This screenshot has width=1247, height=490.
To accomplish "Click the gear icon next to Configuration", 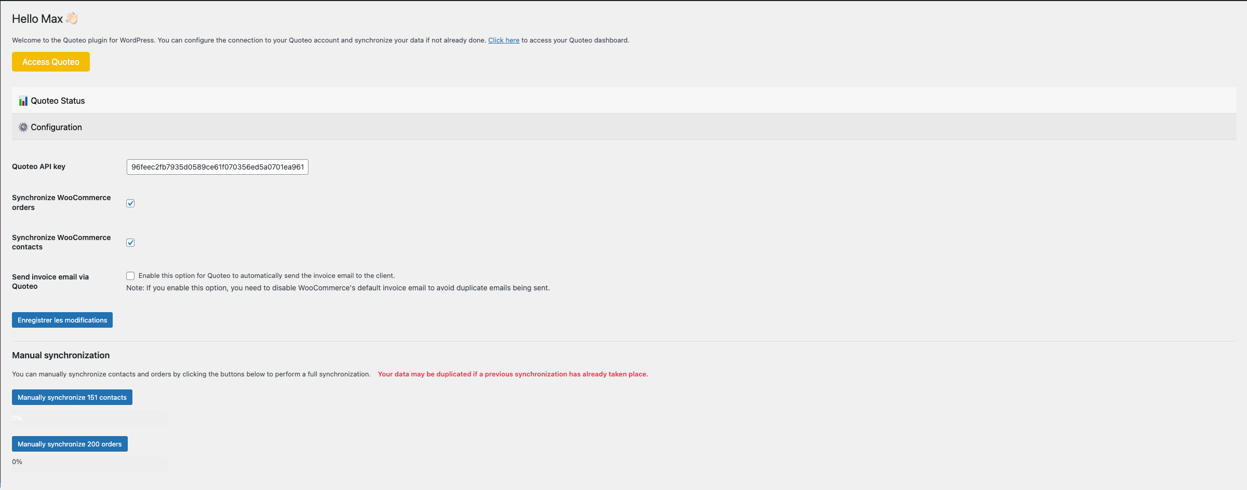I will 23,127.
